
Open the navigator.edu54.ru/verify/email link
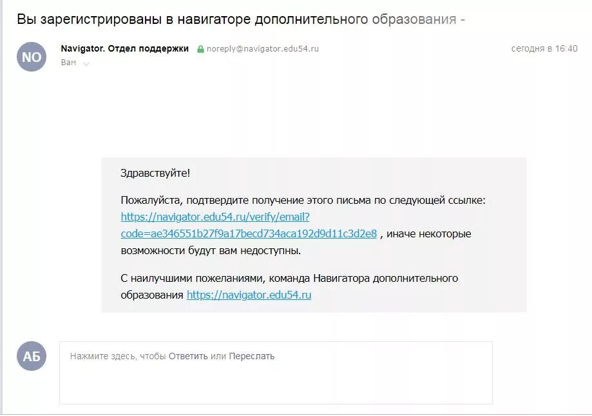[x=215, y=217]
